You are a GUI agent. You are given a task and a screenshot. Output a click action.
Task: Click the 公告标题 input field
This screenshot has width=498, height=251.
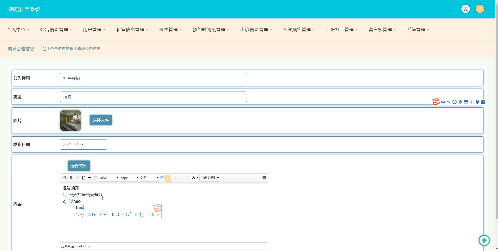(x=153, y=78)
